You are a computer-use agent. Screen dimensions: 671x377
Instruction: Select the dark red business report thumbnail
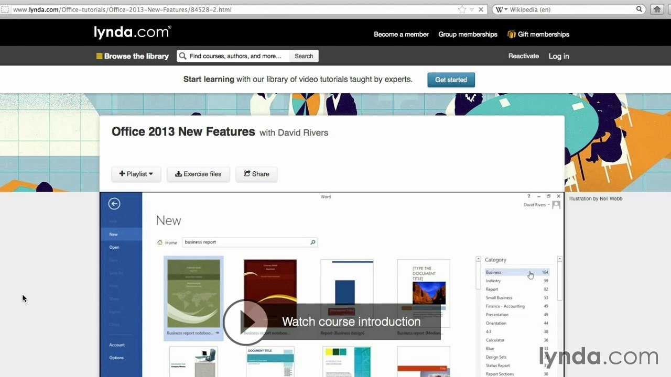(x=270, y=294)
